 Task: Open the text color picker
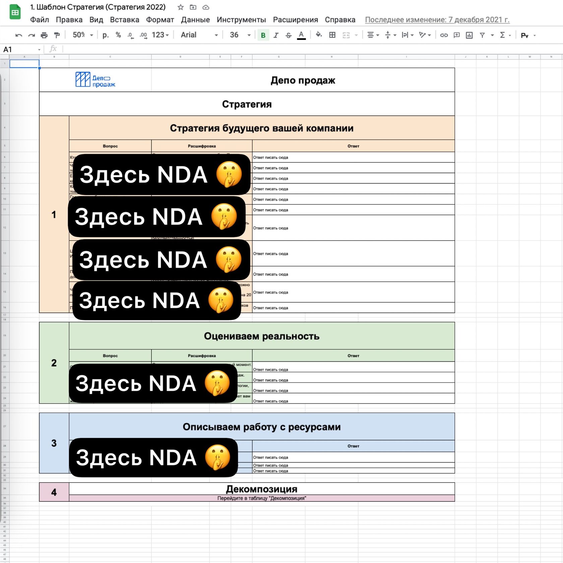tap(301, 35)
